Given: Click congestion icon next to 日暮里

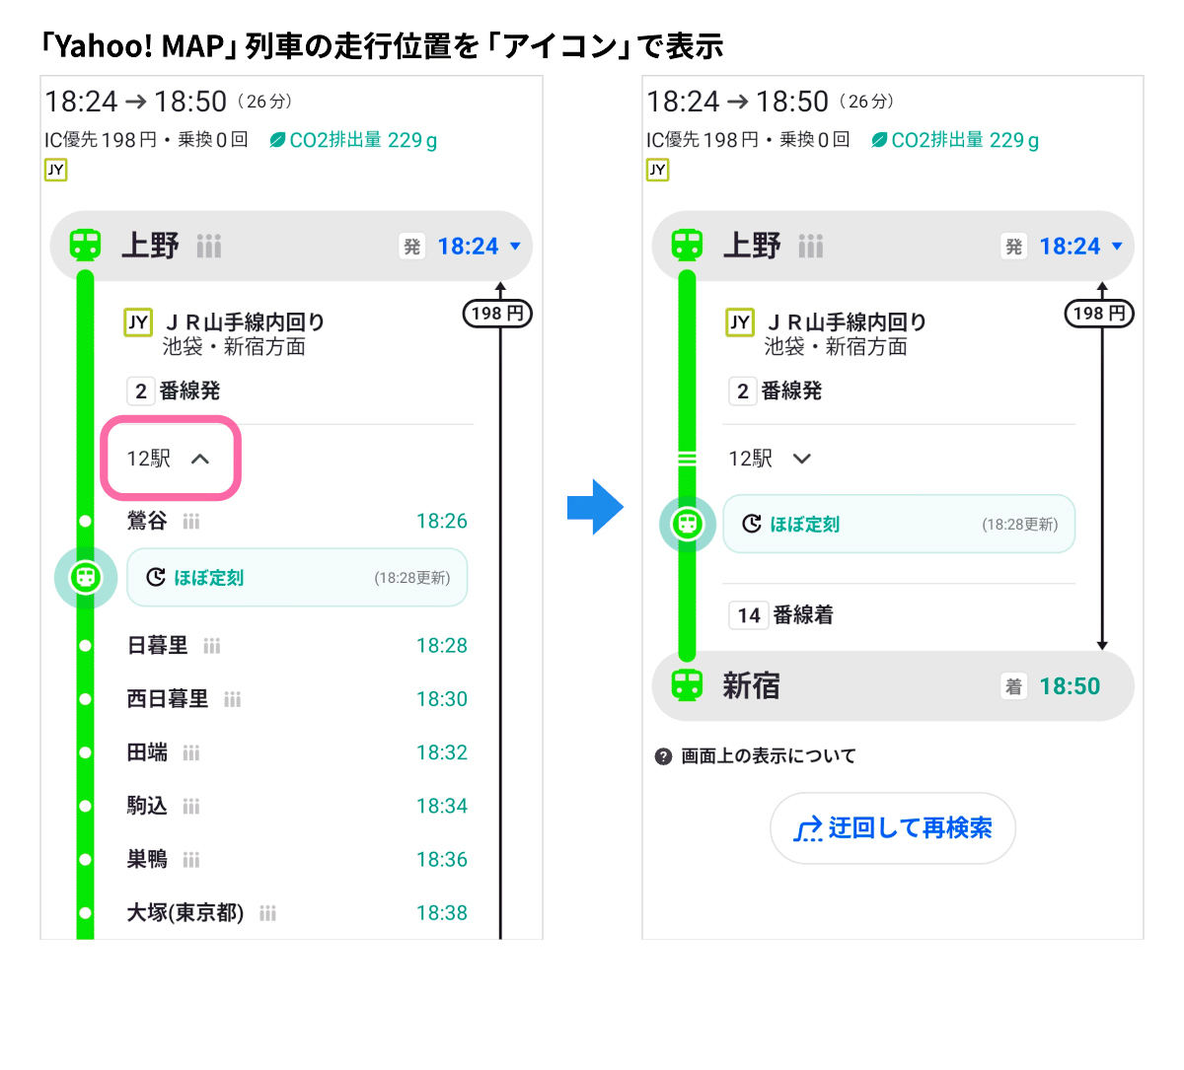Looking at the screenshot, I should [212, 646].
